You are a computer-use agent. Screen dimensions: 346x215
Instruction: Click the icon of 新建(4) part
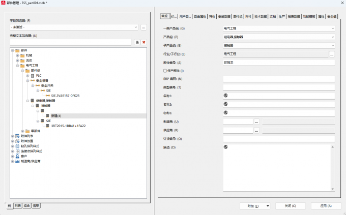coord(47,116)
